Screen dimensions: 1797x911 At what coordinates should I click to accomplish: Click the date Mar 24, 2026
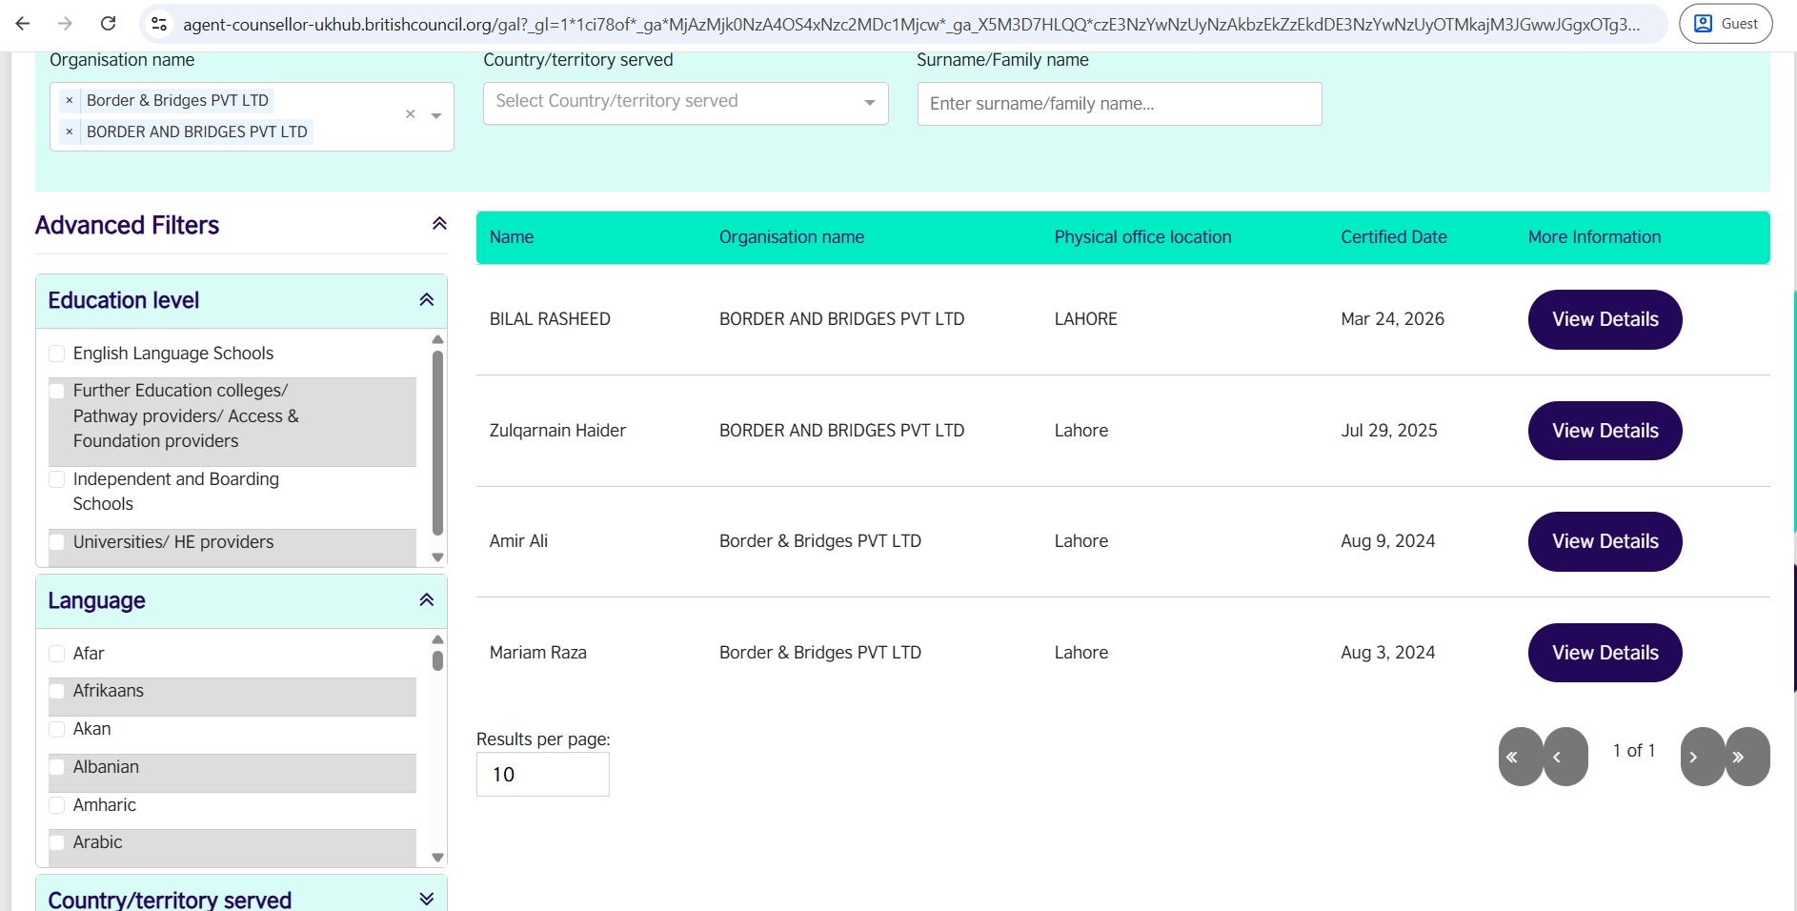click(1392, 319)
